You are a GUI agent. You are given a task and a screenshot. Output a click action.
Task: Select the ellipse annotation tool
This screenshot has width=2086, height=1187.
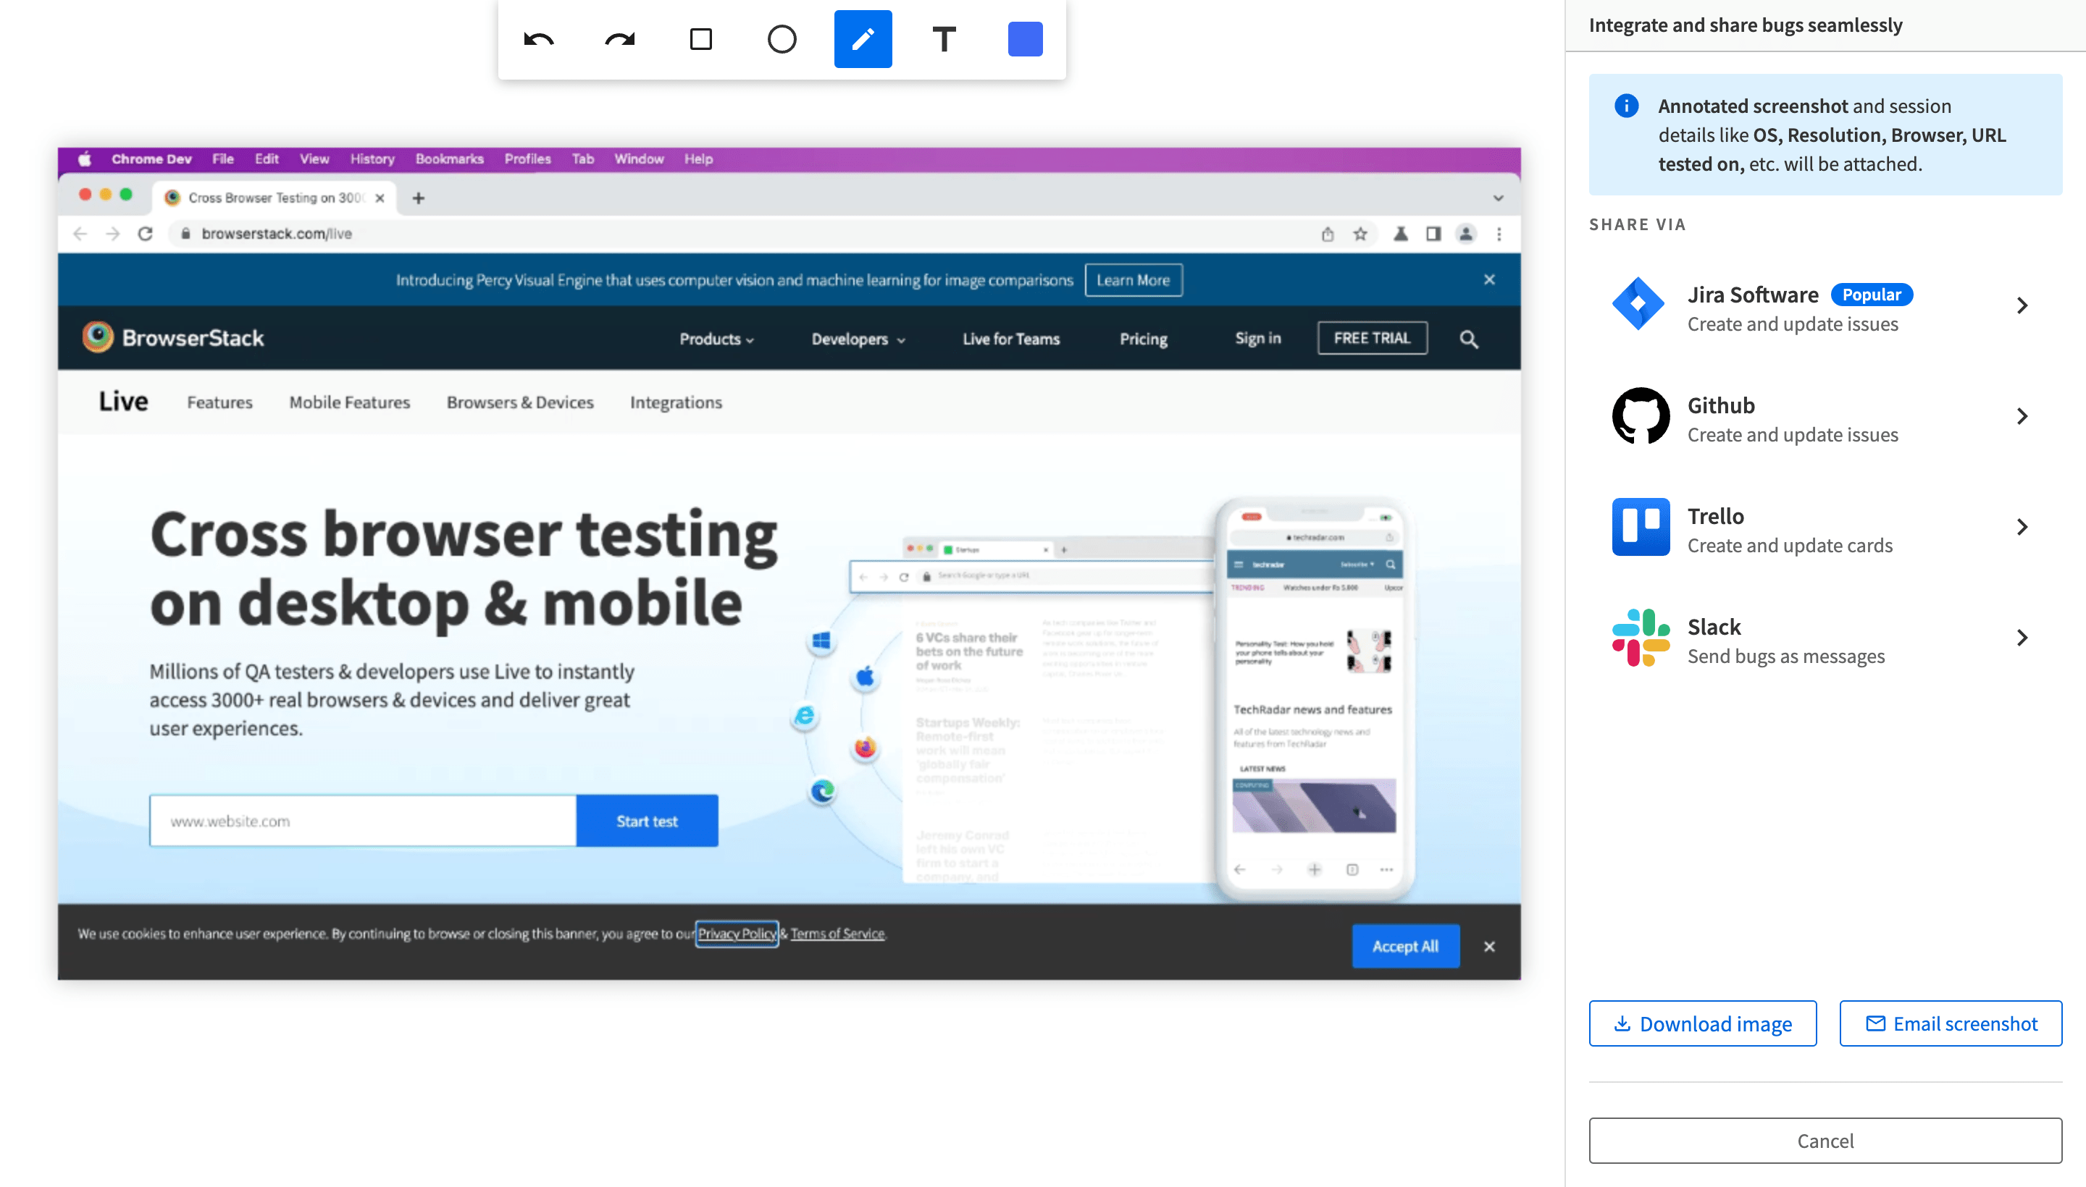[781, 38]
